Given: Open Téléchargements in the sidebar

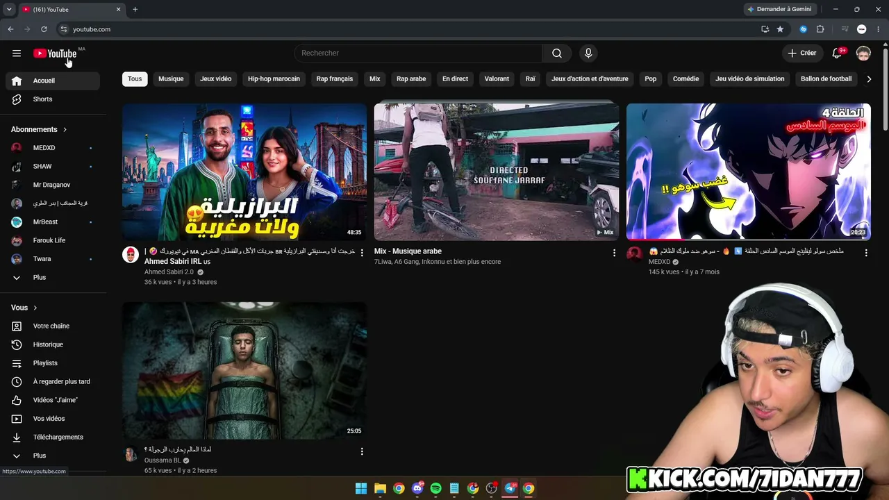Looking at the screenshot, I should click(x=53, y=437).
